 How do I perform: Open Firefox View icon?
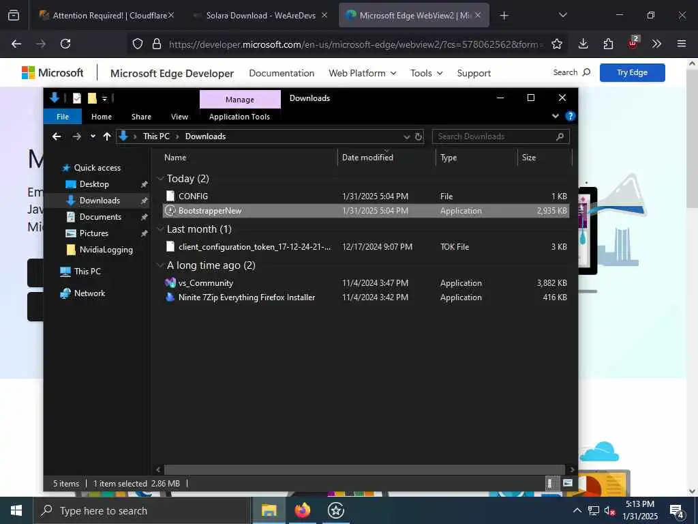[x=14, y=15]
